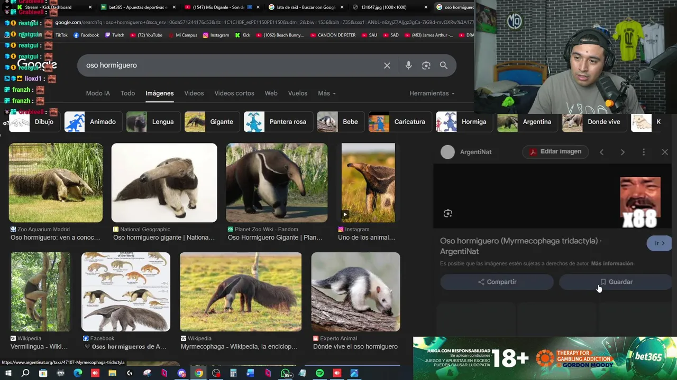This screenshot has height=380, width=677.
Task: Open the Kick bookmark
Action: 242,35
